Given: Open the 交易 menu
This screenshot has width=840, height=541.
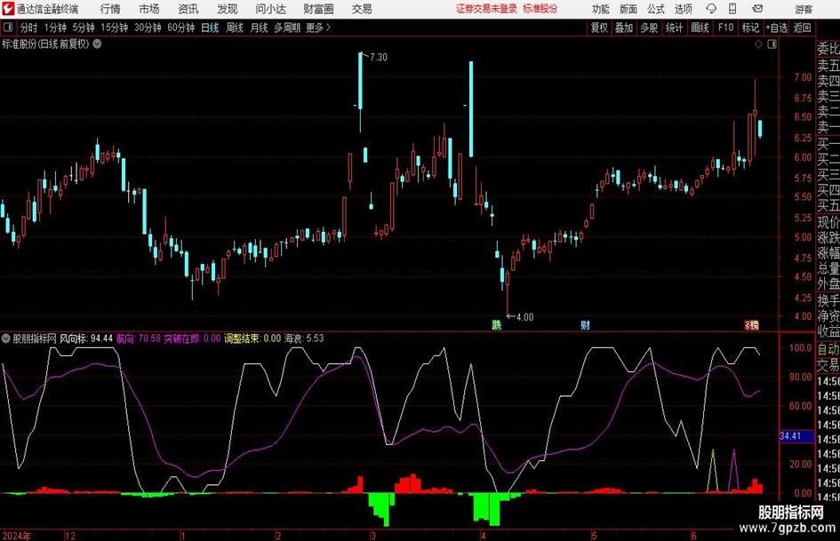Looking at the screenshot, I should tap(362, 9).
